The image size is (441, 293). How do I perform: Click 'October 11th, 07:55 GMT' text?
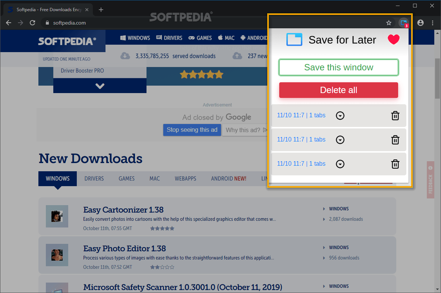click(107, 228)
